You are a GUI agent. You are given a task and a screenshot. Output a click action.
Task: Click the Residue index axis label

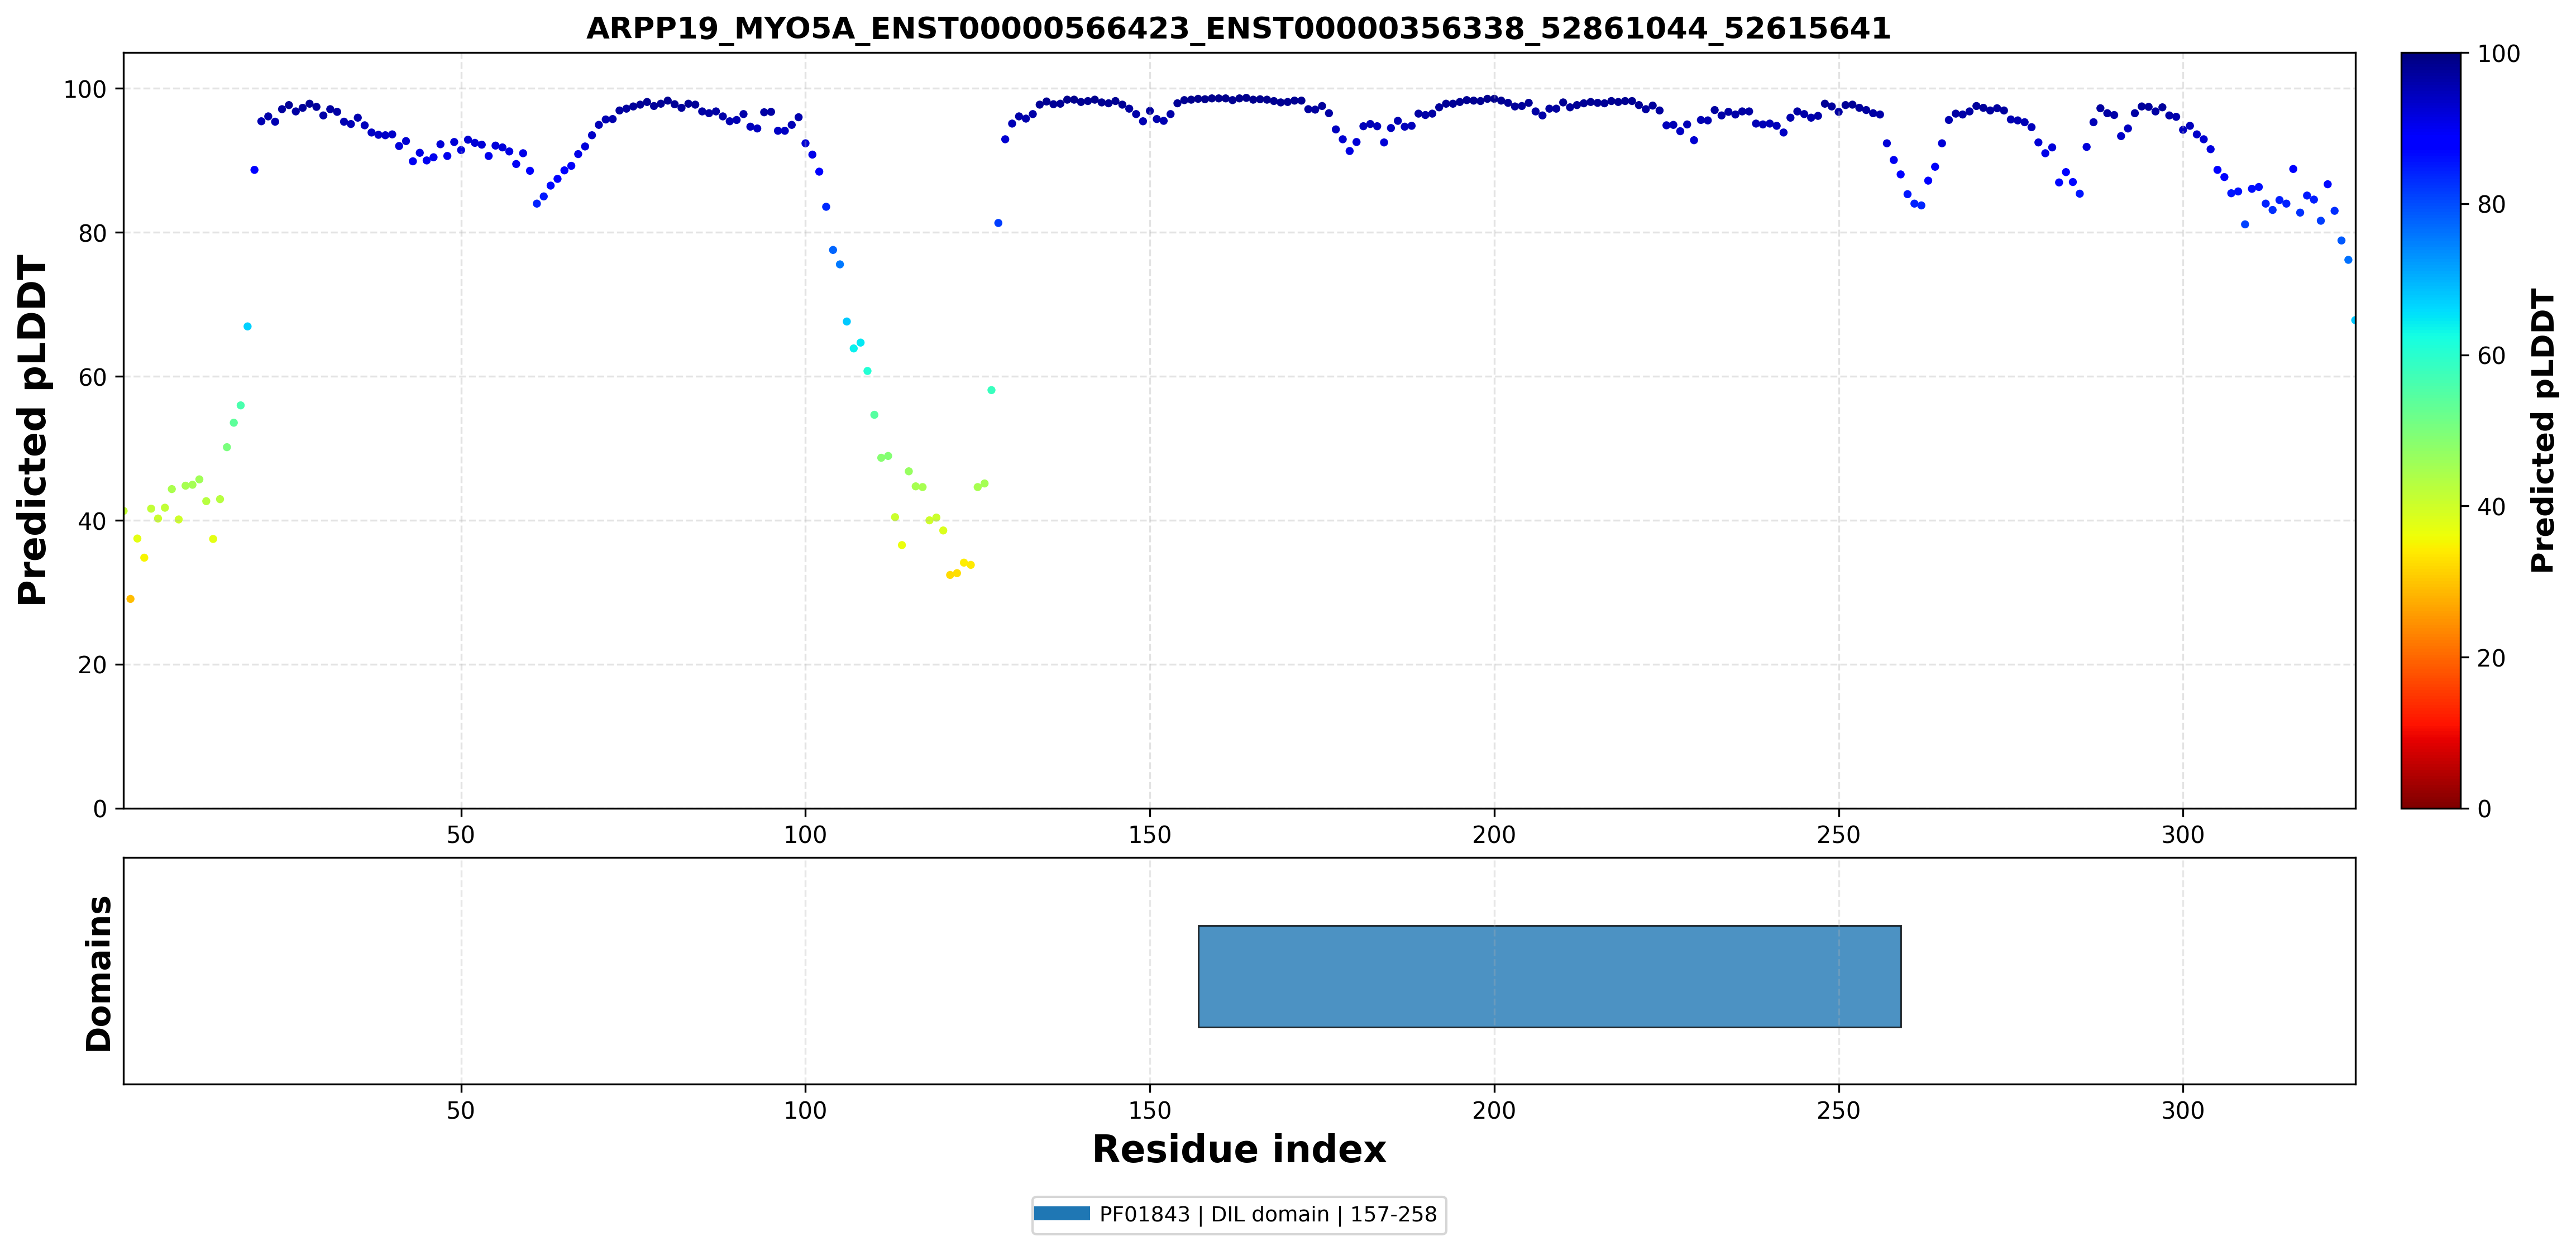(x=1239, y=1149)
